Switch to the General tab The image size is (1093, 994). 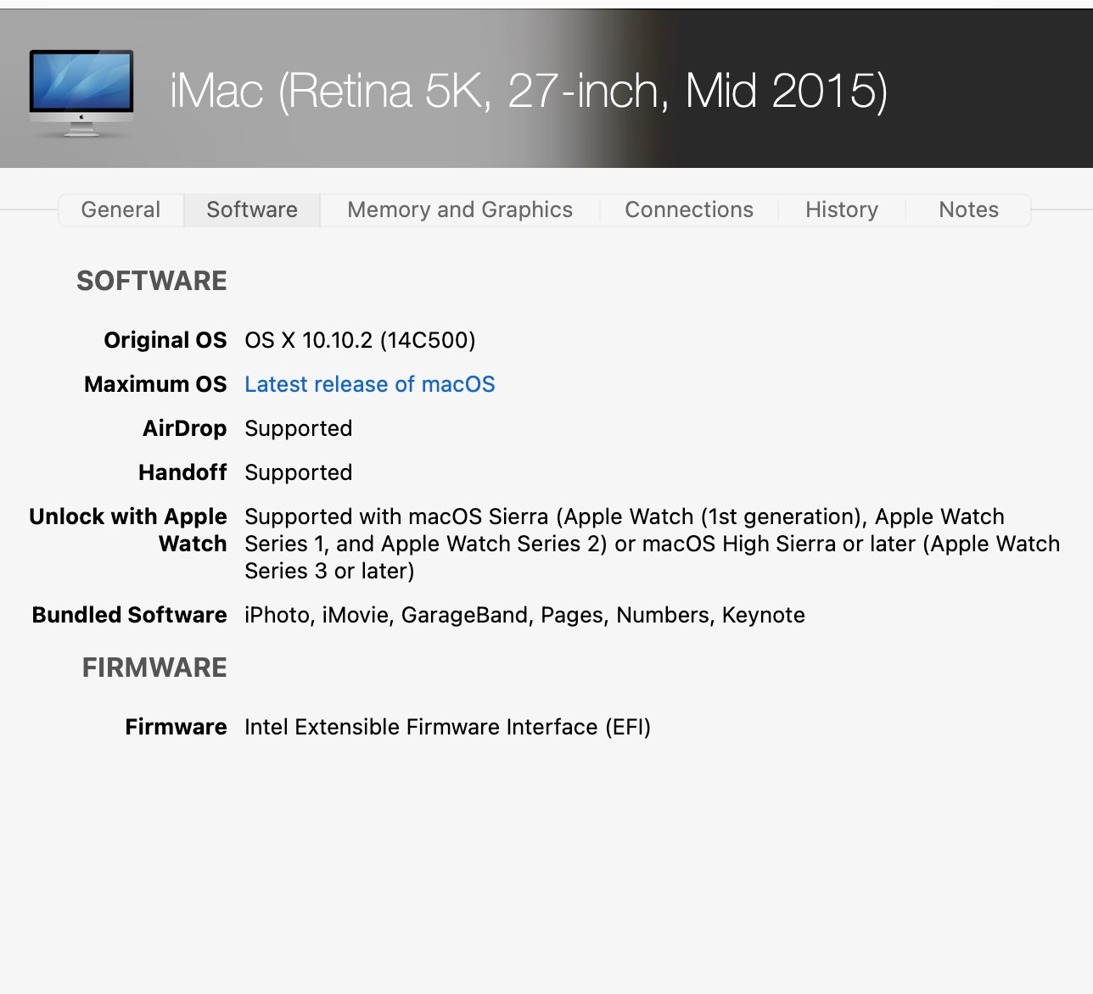tap(121, 209)
